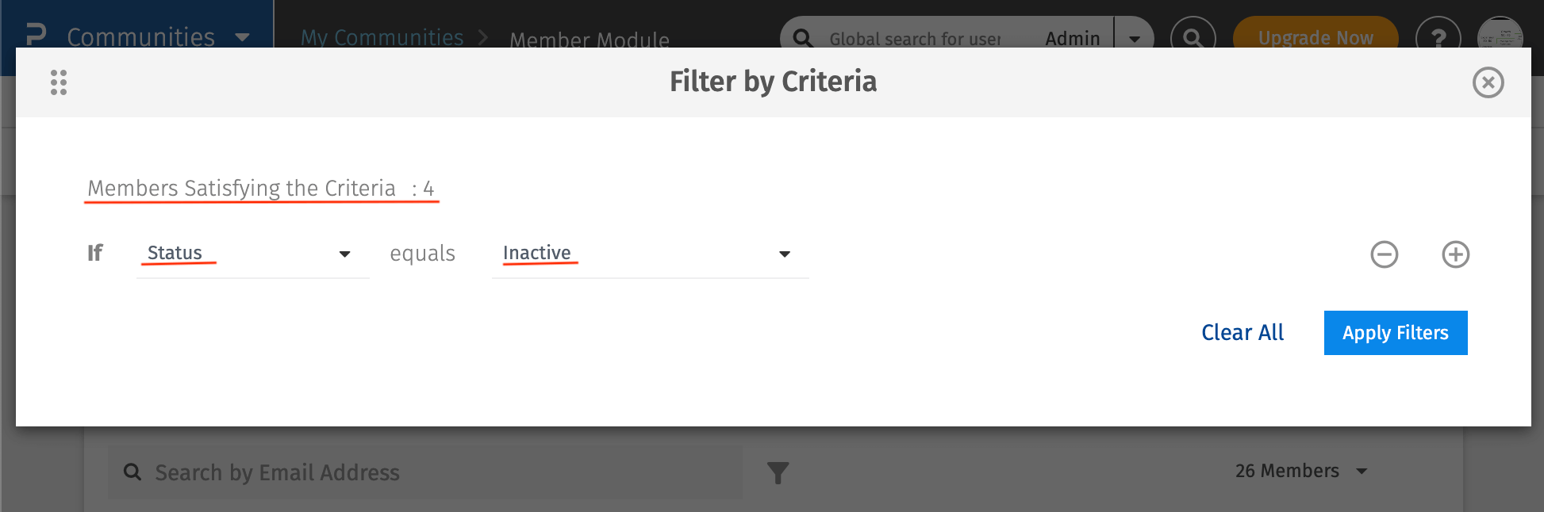Click the add condition plus icon

click(x=1455, y=254)
